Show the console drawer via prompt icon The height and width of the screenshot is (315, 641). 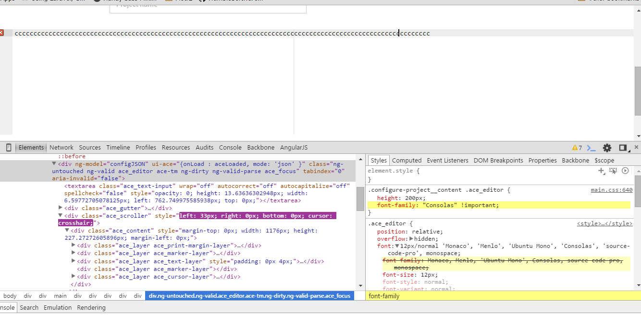coord(592,148)
